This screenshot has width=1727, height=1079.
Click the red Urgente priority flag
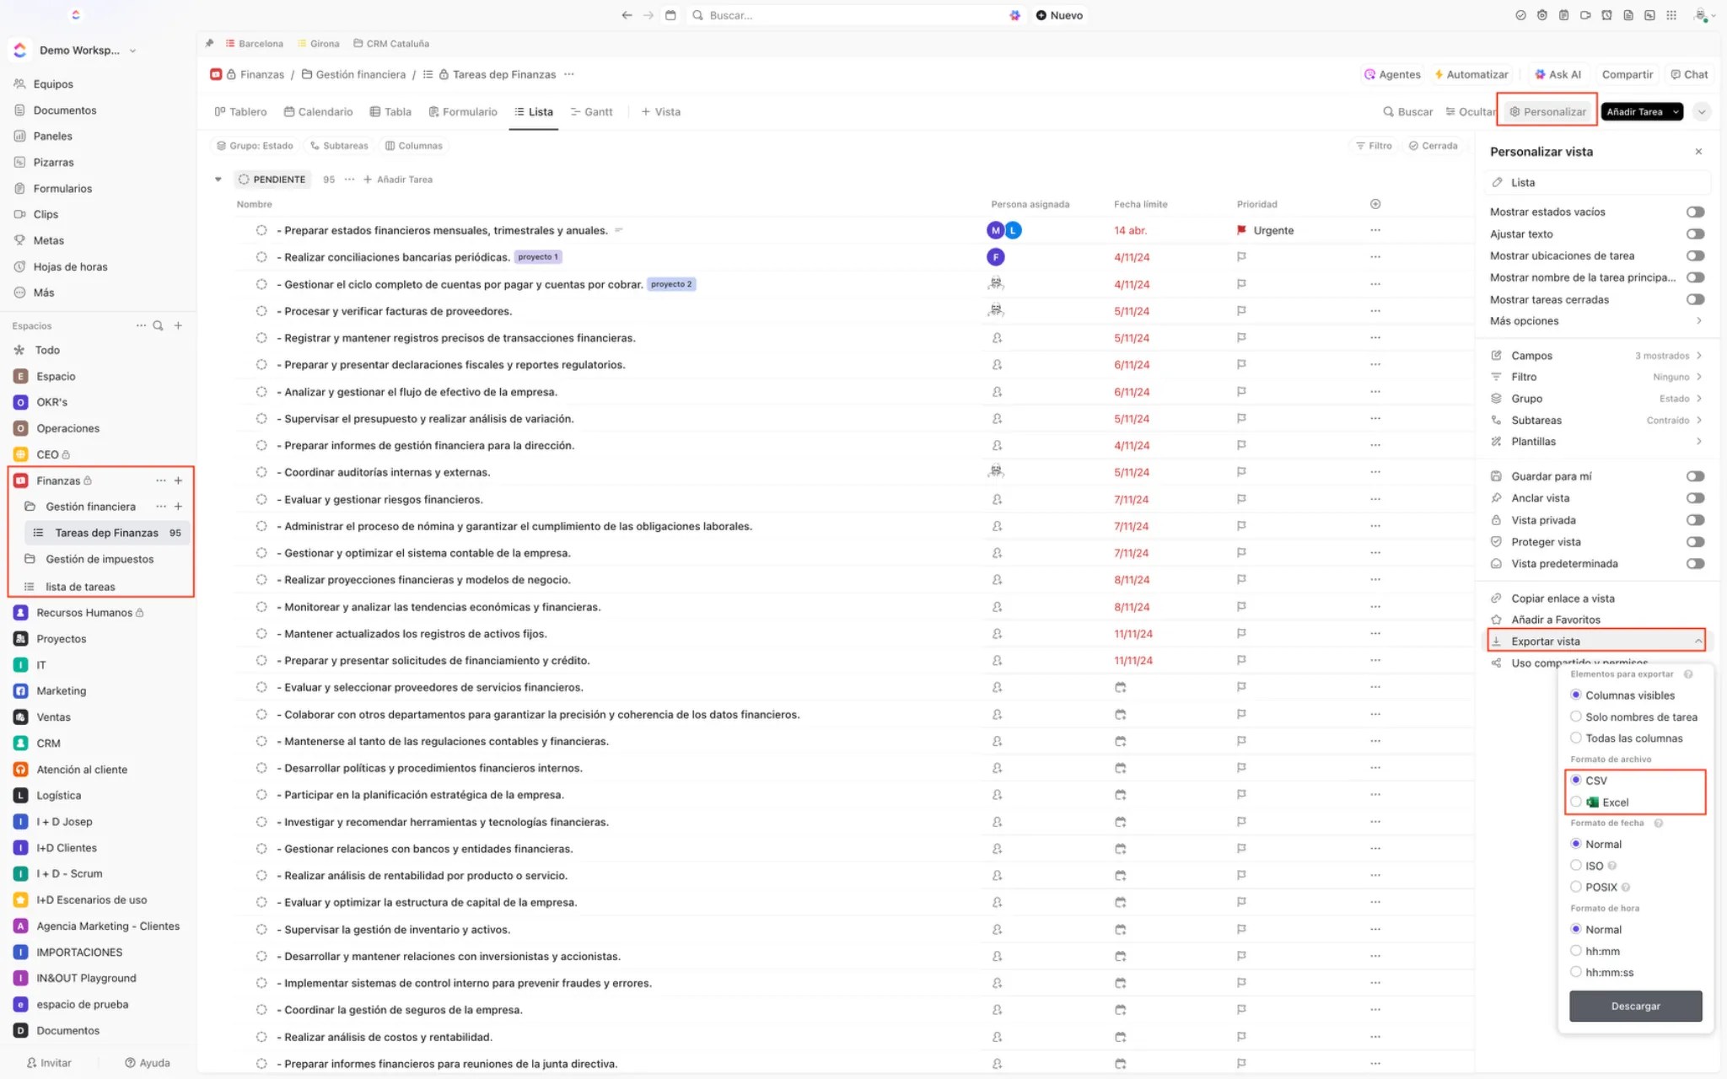(x=1241, y=230)
